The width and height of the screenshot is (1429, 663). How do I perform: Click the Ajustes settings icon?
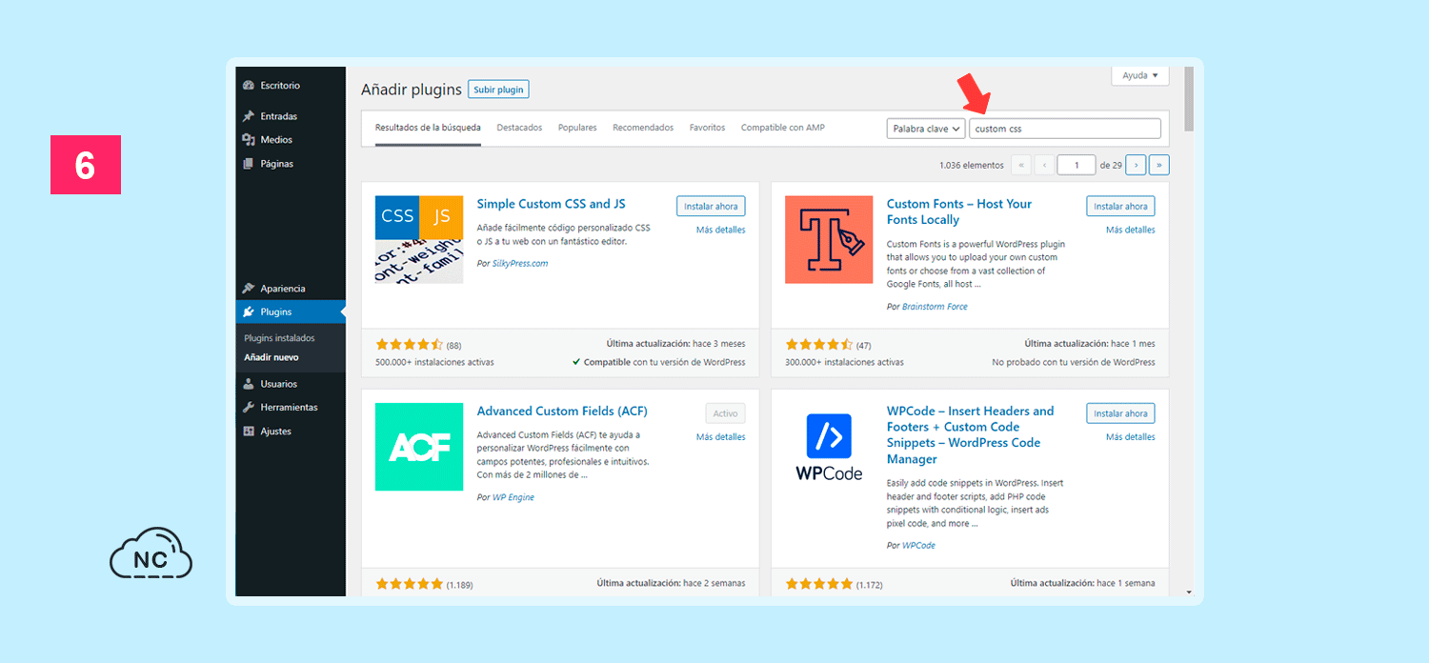click(249, 432)
